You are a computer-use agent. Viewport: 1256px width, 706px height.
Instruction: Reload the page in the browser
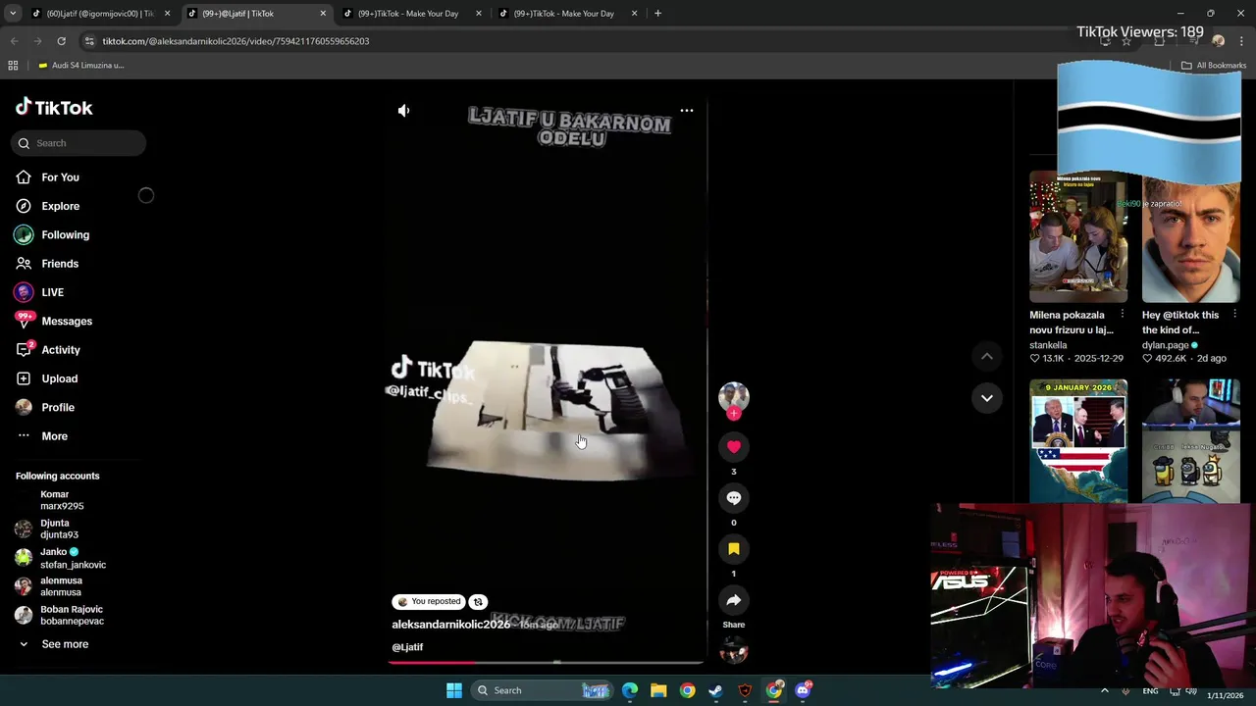(61, 41)
